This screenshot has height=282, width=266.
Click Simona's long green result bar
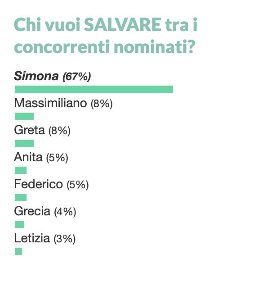pyautogui.click(x=94, y=89)
